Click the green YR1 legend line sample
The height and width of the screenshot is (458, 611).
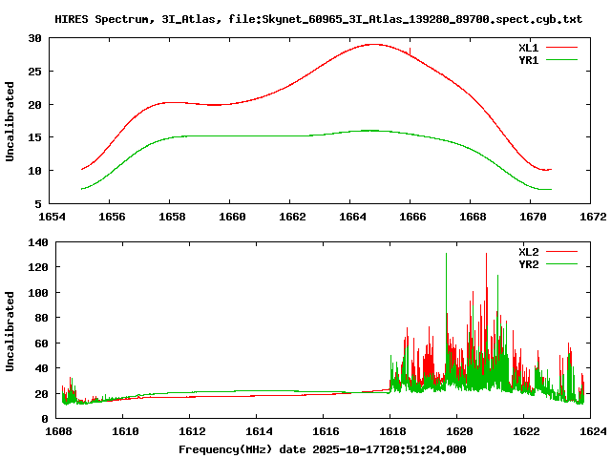click(x=562, y=58)
